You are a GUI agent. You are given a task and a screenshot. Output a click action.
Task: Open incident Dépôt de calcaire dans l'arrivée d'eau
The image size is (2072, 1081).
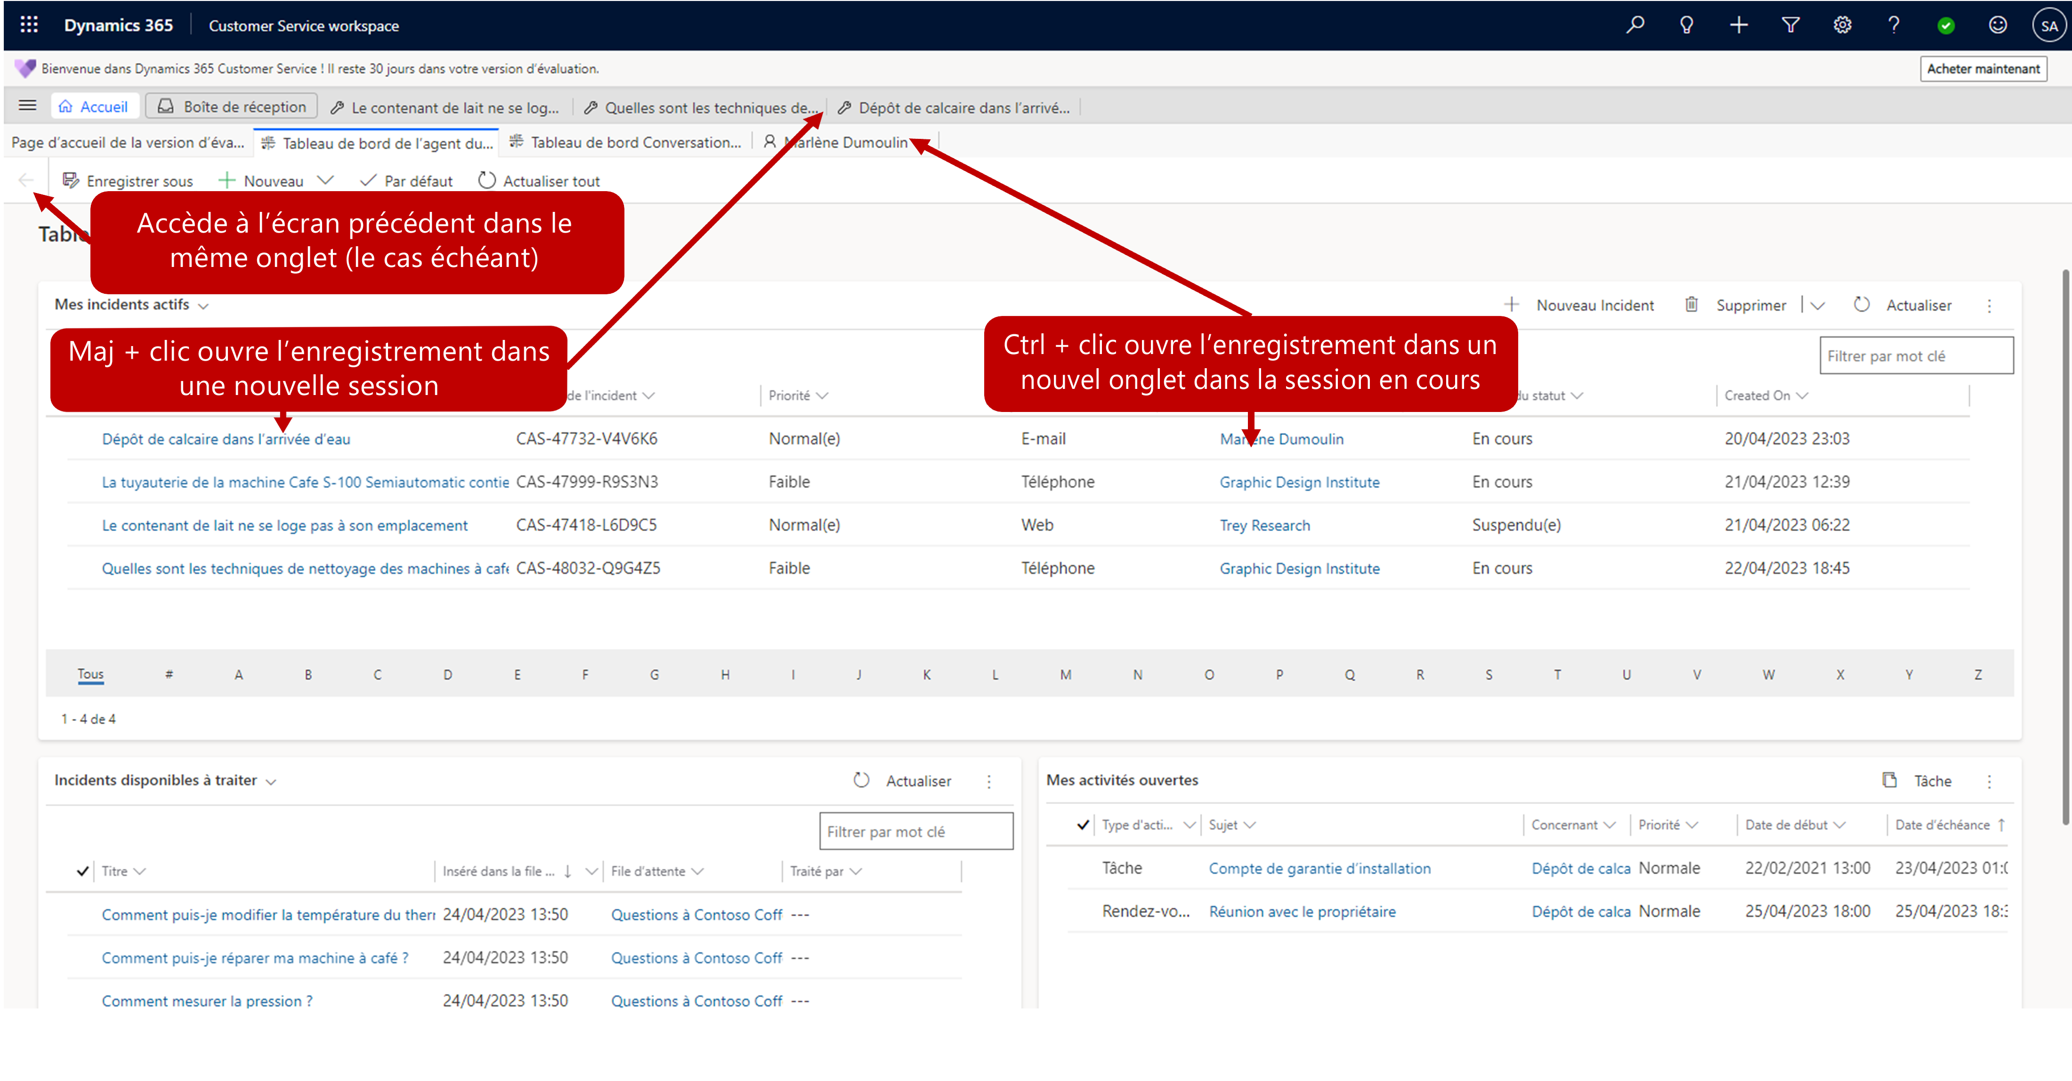[x=226, y=439]
